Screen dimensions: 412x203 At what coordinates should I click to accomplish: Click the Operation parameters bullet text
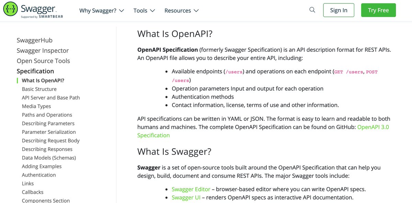tap(248, 88)
